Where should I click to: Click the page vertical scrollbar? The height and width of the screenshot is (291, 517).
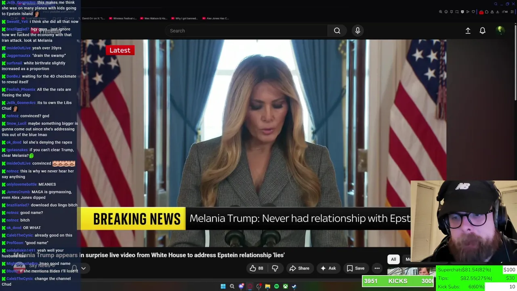515,63
